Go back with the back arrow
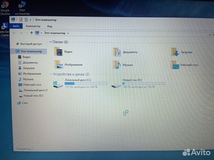The width and height of the screenshot is (214, 160). tap(14, 33)
